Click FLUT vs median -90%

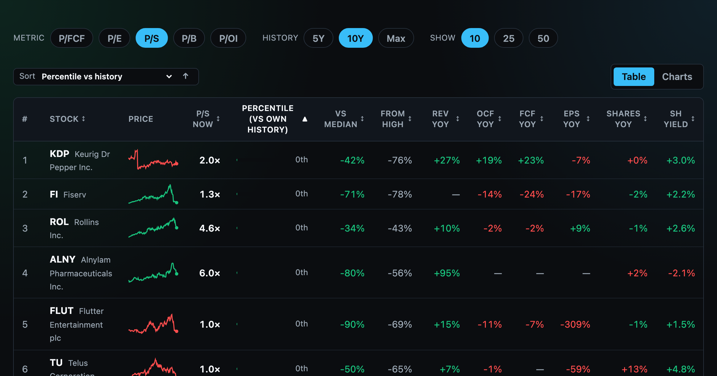(x=352, y=324)
